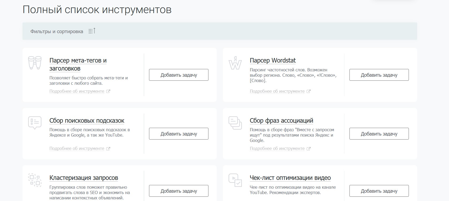Click the video optimization checklist icon

(235, 180)
